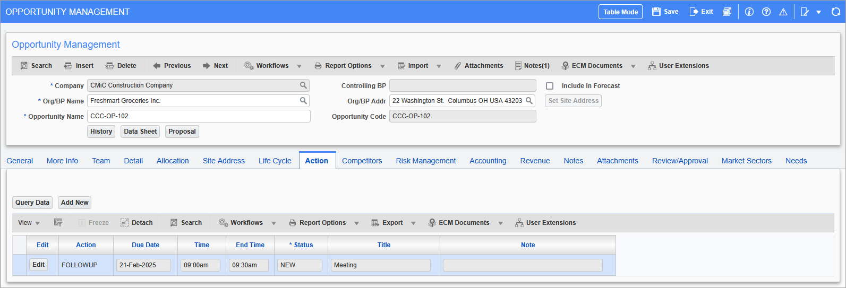Click the Add New button
846x288 pixels.
click(74, 203)
